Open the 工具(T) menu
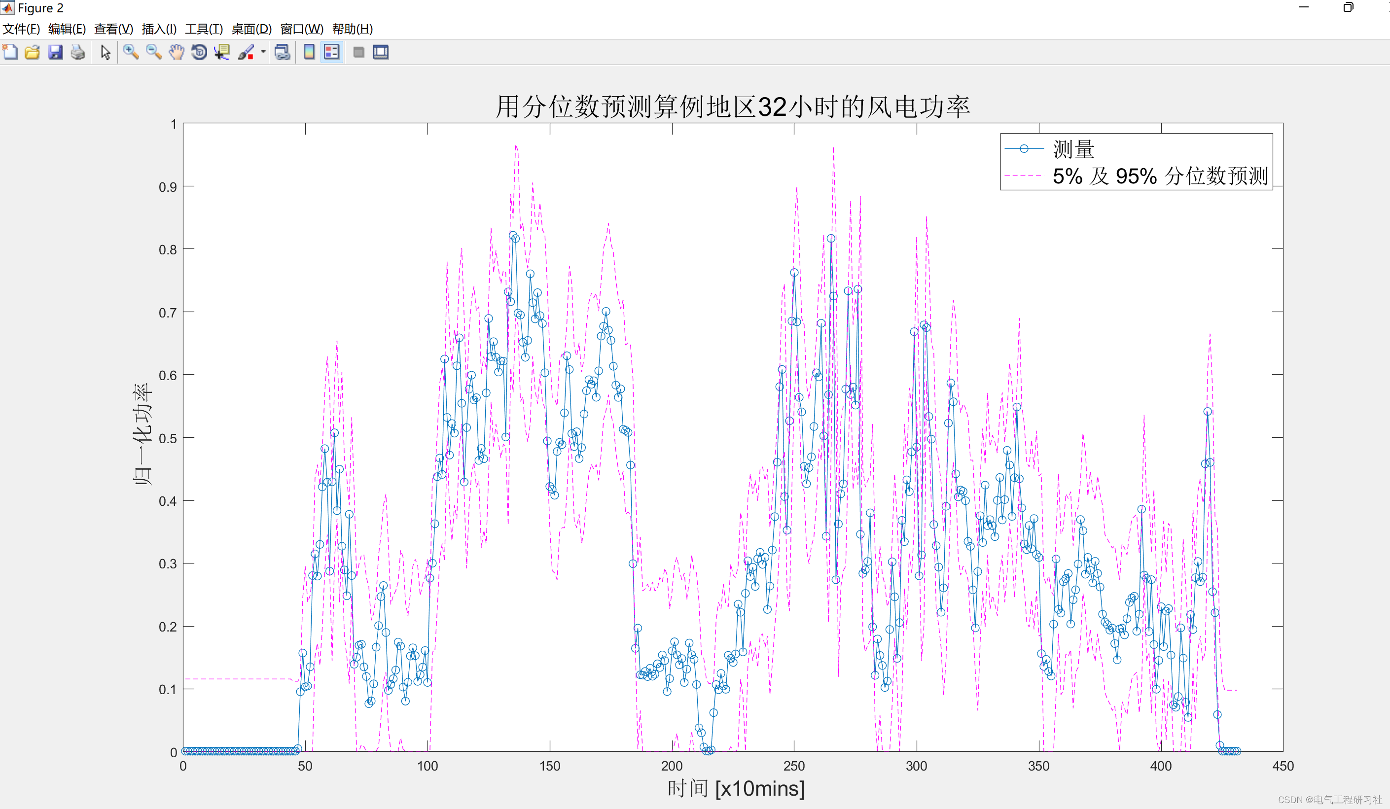The width and height of the screenshot is (1390, 809). [204, 29]
